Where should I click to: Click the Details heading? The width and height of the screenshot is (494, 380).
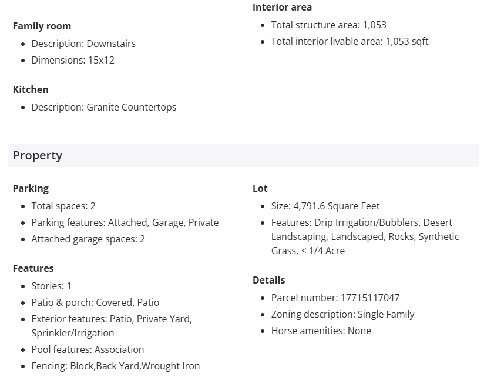[268, 280]
